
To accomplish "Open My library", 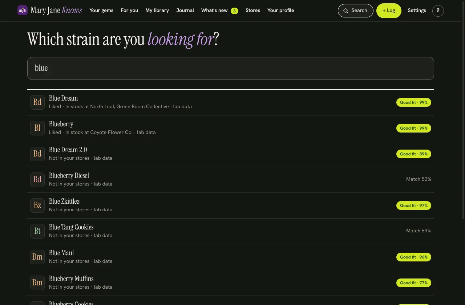I will [157, 11].
